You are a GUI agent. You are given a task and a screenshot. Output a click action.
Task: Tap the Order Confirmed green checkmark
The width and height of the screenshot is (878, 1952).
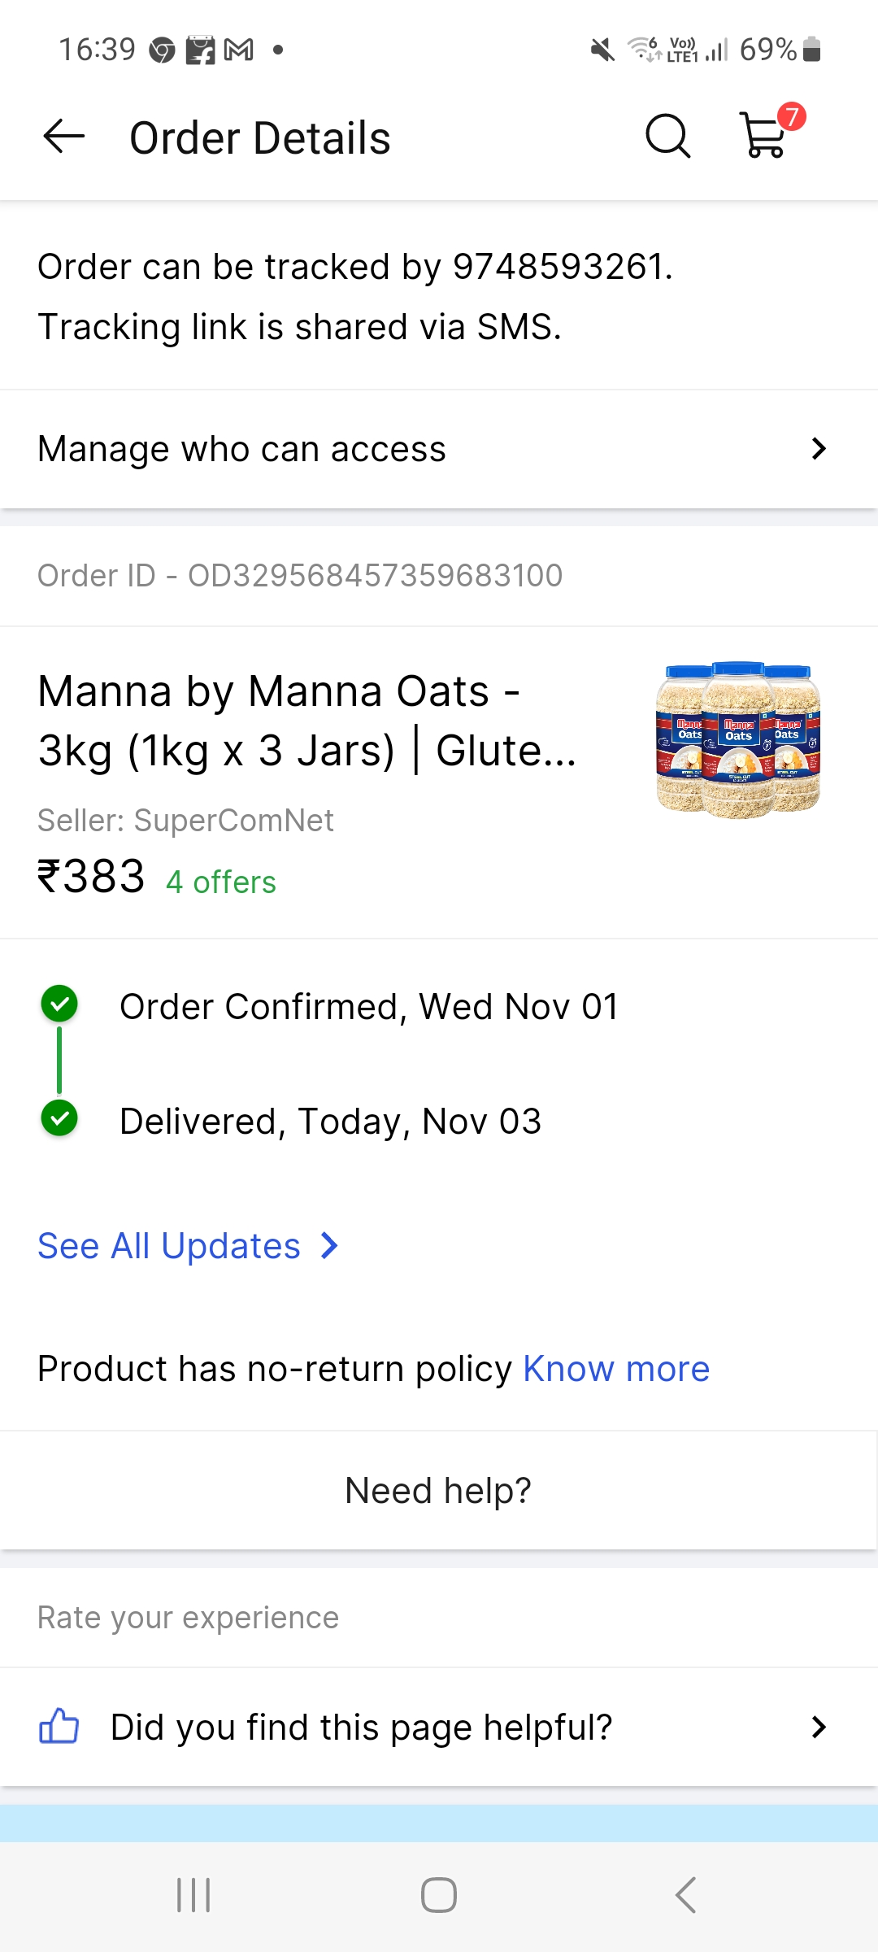(x=59, y=1004)
